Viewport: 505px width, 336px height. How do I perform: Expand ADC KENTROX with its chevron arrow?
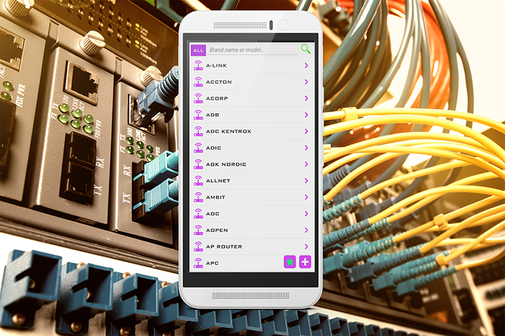[306, 131]
